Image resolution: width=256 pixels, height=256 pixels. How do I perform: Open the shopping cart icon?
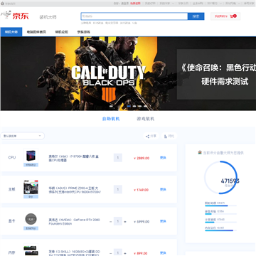coord(232,16)
